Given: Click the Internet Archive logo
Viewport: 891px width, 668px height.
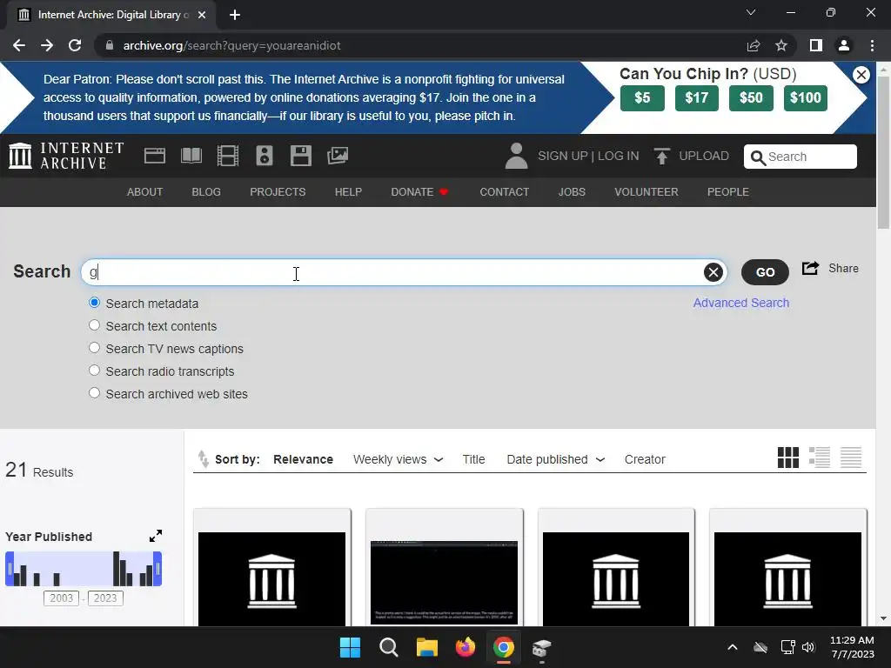Looking at the screenshot, I should [66, 156].
